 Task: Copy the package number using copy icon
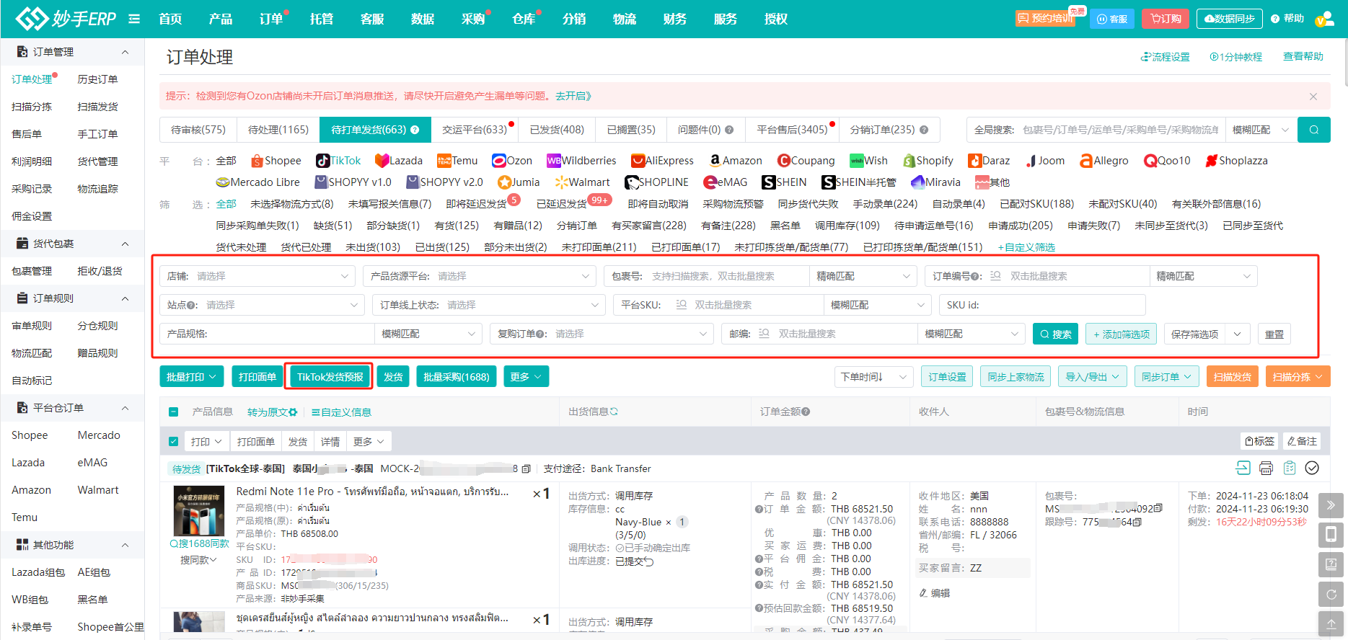click(1158, 509)
